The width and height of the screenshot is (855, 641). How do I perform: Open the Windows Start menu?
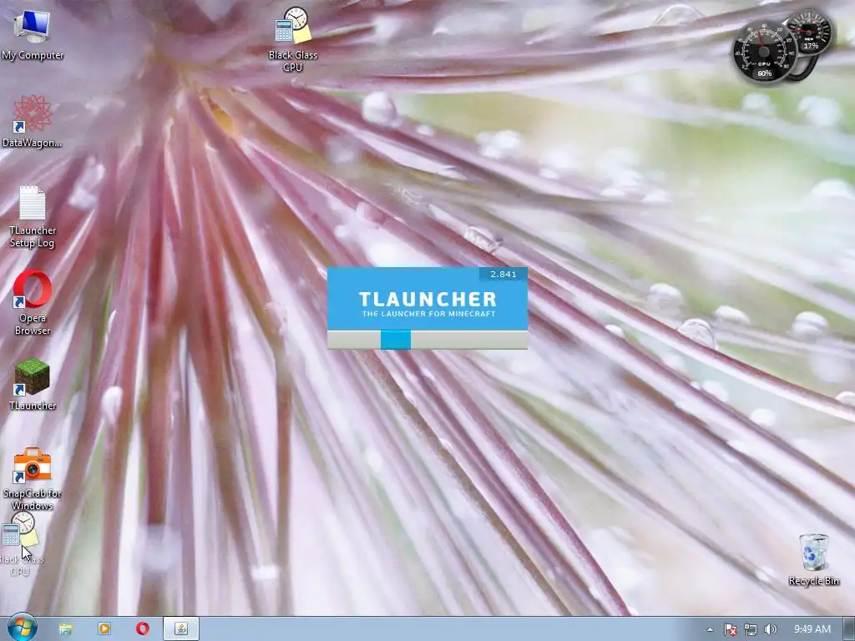click(x=22, y=628)
